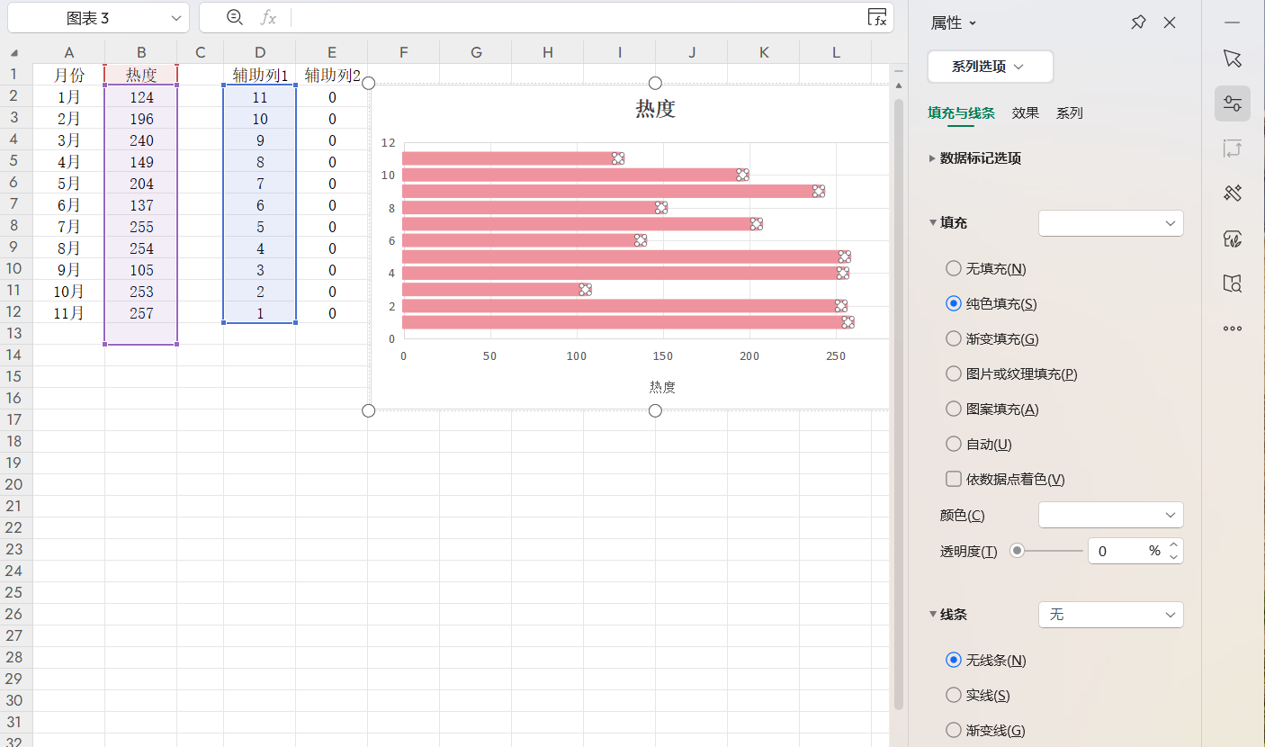1265x747 pixels.
Task: Open the 颜色 color dropdown
Action: [x=1110, y=514]
